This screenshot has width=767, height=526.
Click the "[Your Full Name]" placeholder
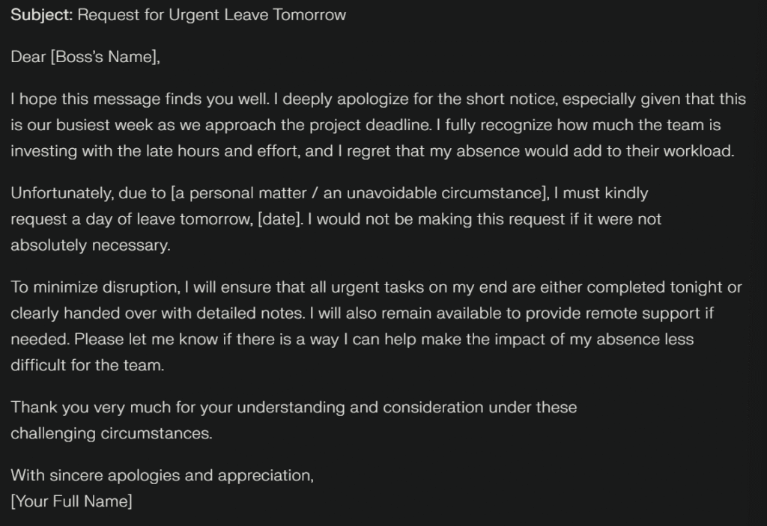[71, 501]
